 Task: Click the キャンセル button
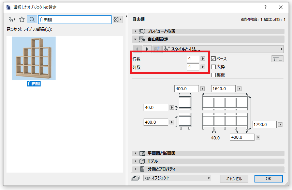pos(234,179)
